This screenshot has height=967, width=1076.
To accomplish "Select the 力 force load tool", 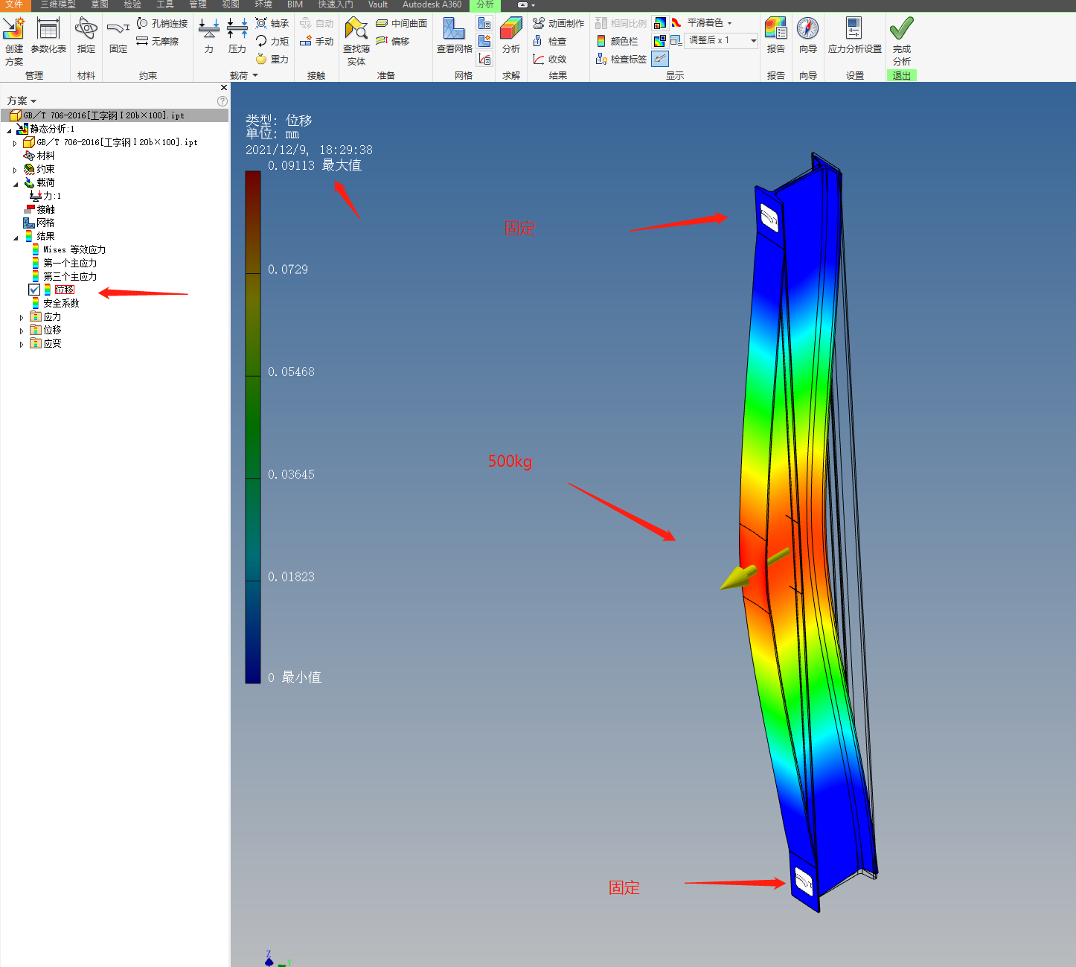I will click(209, 36).
